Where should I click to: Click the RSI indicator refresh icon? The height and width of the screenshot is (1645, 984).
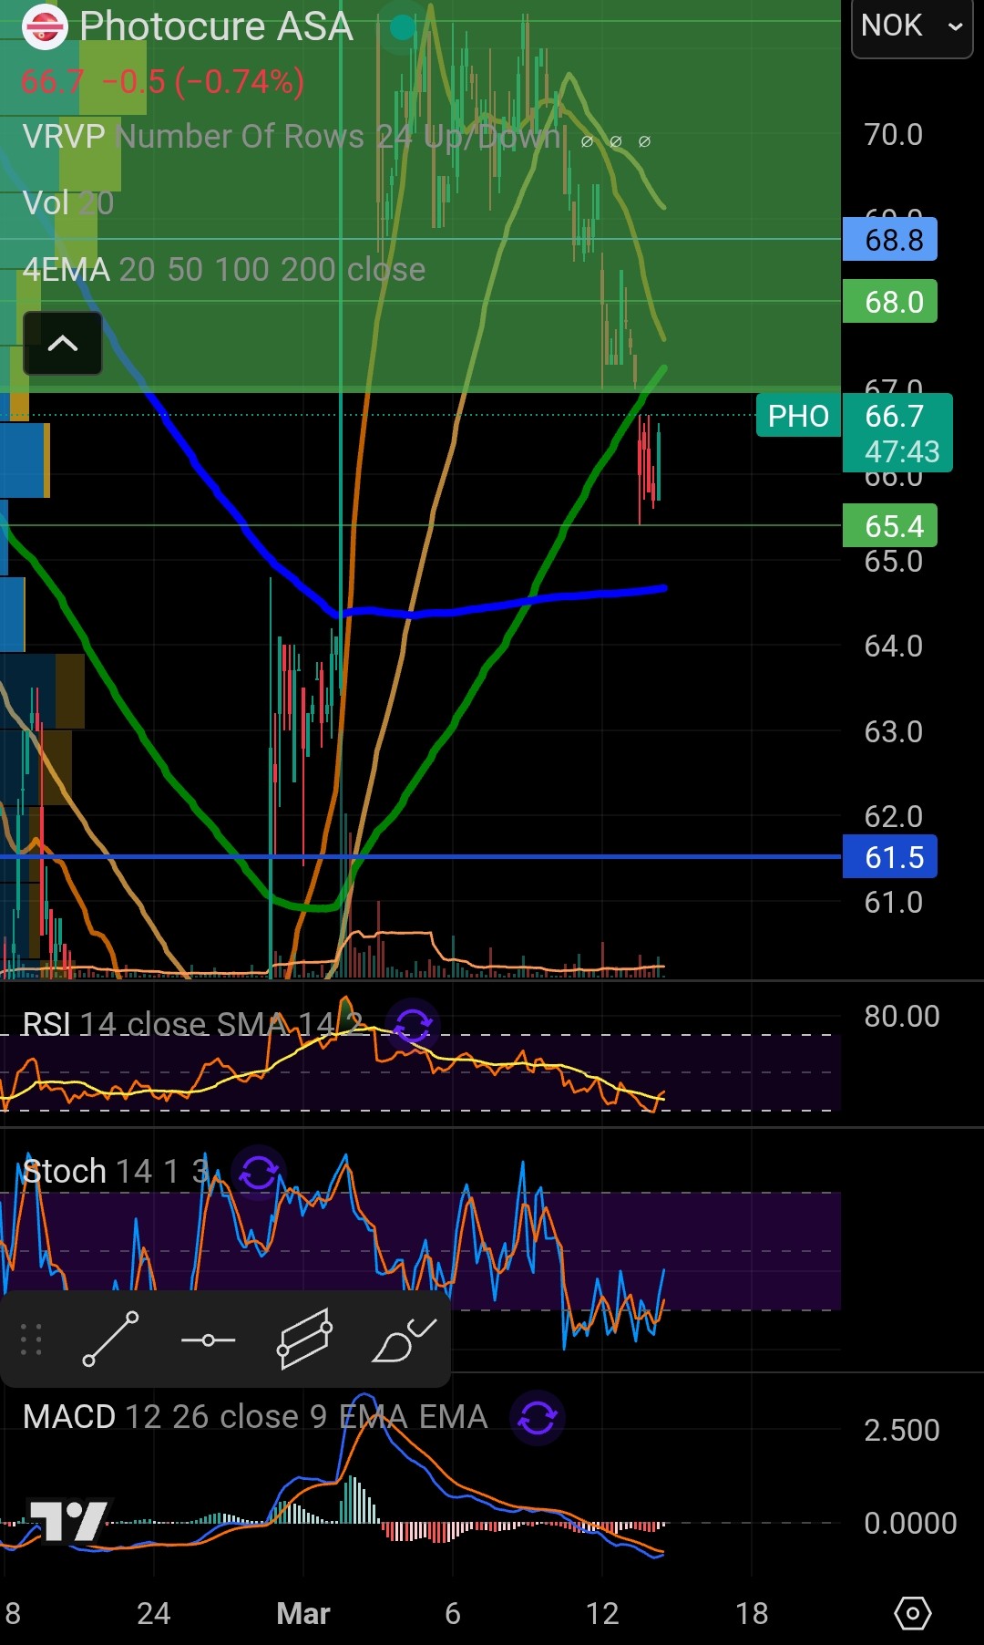[x=413, y=1025]
